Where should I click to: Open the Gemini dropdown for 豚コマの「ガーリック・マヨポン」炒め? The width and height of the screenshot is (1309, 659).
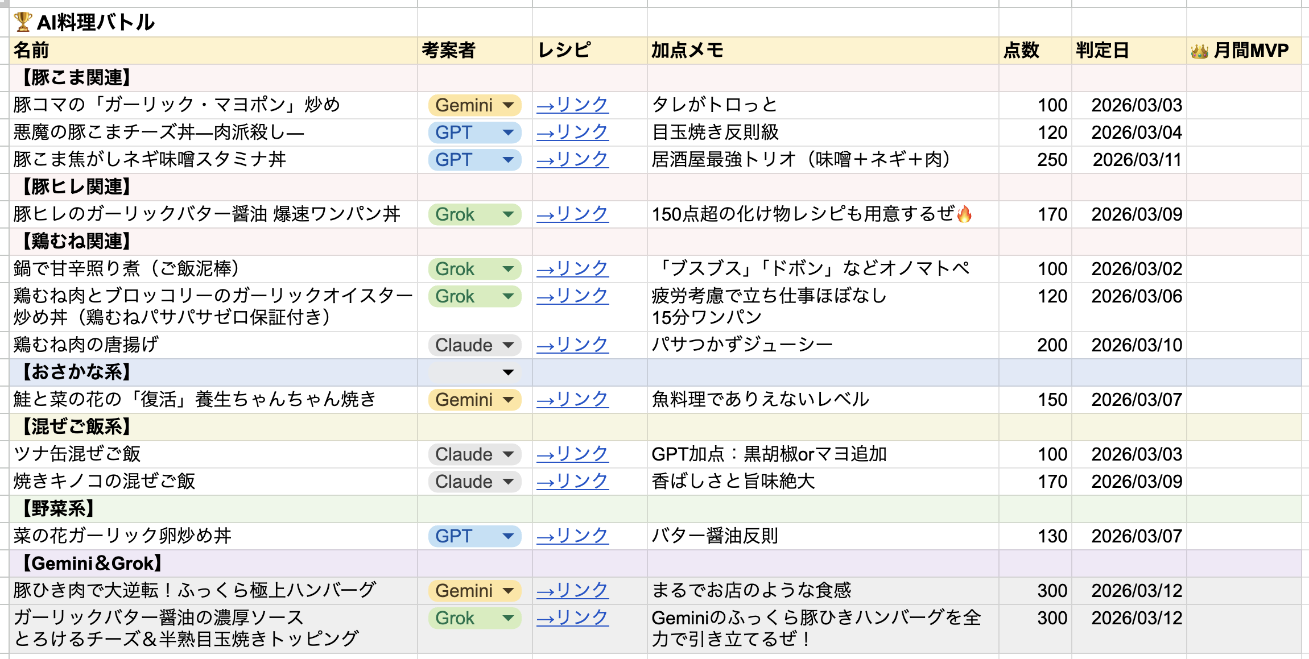pos(474,105)
